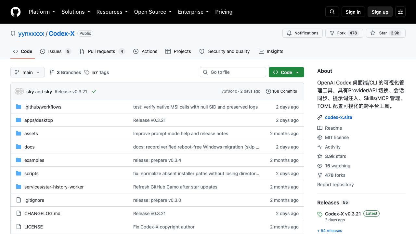Screen dimensions: 416x234
Task: Open the Pricing menu item
Action: click(224, 12)
